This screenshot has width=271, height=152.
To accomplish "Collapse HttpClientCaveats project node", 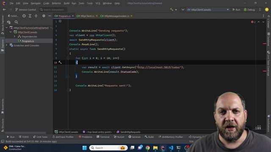I will (11, 32).
